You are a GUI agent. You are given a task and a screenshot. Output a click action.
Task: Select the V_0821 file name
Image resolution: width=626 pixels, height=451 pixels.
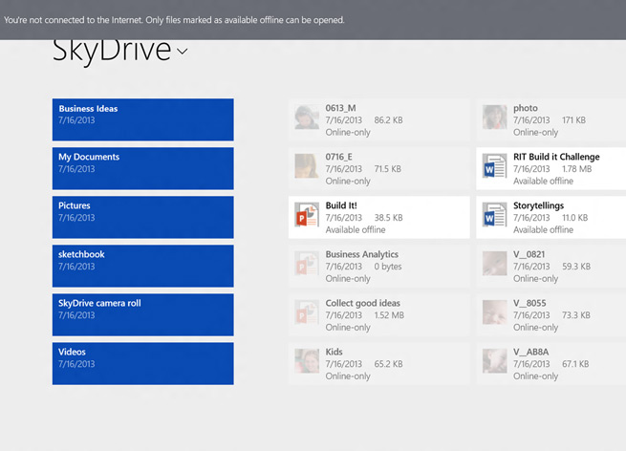point(529,254)
